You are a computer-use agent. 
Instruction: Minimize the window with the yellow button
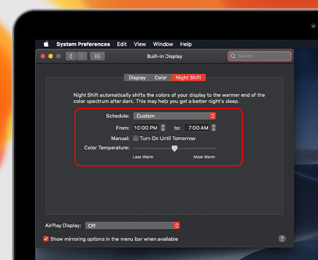click(x=51, y=56)
